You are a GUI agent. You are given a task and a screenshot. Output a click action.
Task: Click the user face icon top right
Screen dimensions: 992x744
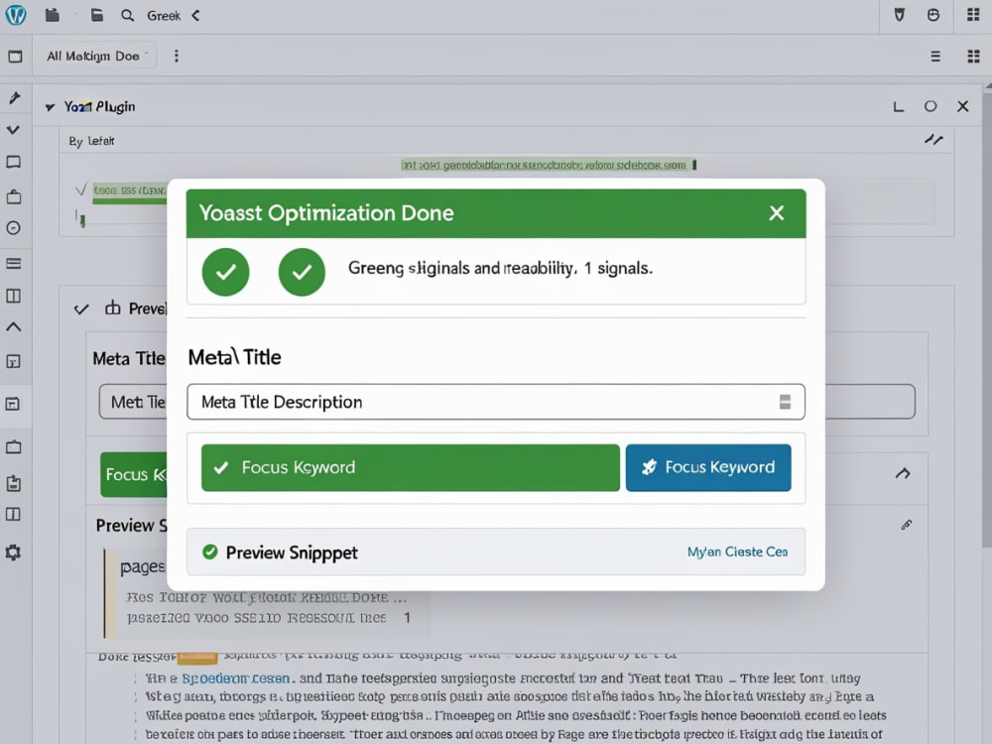point(933,15)
